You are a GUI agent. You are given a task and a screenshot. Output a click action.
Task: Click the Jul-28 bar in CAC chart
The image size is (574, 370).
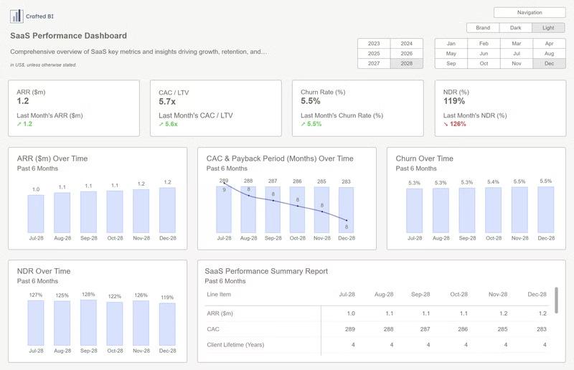pos(224,209)
